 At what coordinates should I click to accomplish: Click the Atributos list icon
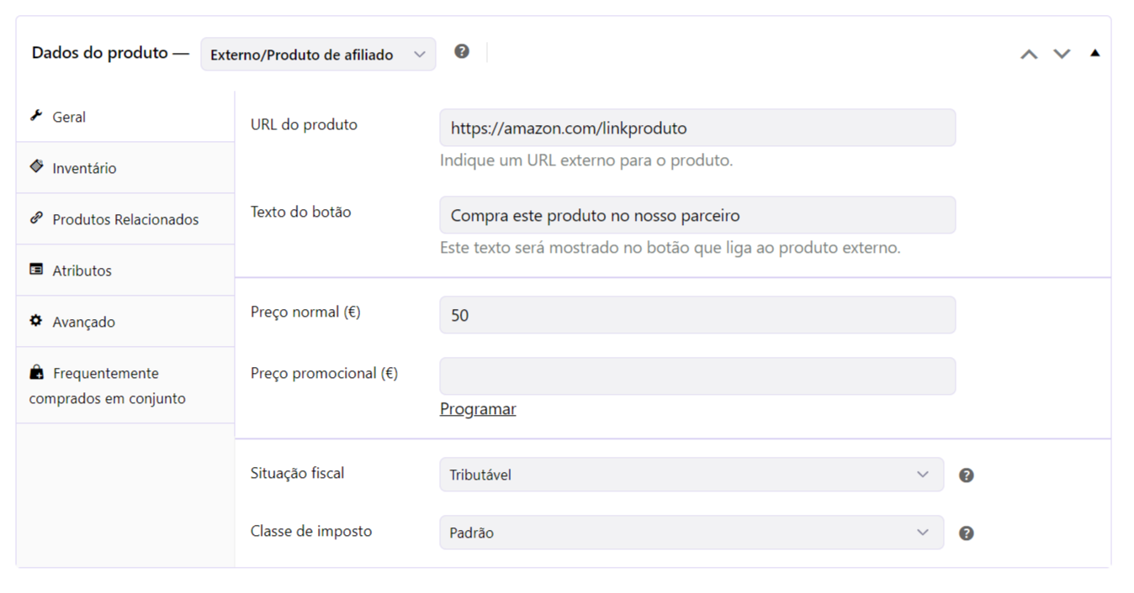pyautogui.click(x=36, y=270)
